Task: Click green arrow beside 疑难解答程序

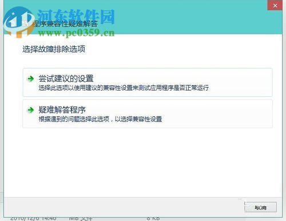Action: tap(31, 110)
